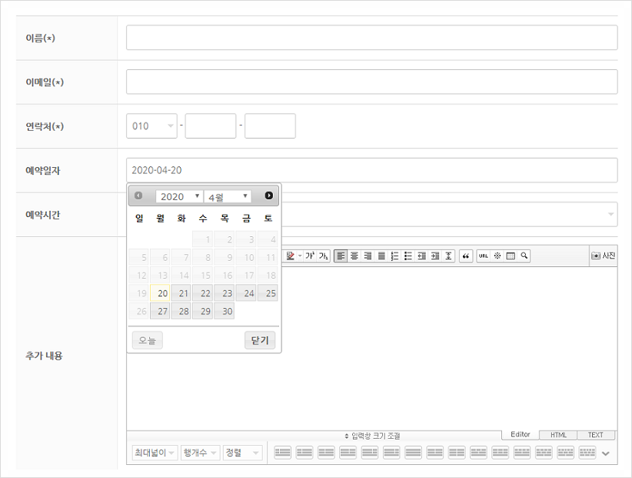The image size is (632, 478).
Task: Go to the previous month in the calendar
Action: tap(138, 196)
